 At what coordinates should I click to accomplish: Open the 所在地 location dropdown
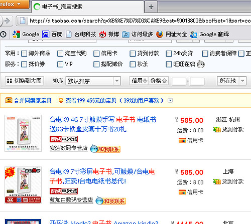[231, 81]
